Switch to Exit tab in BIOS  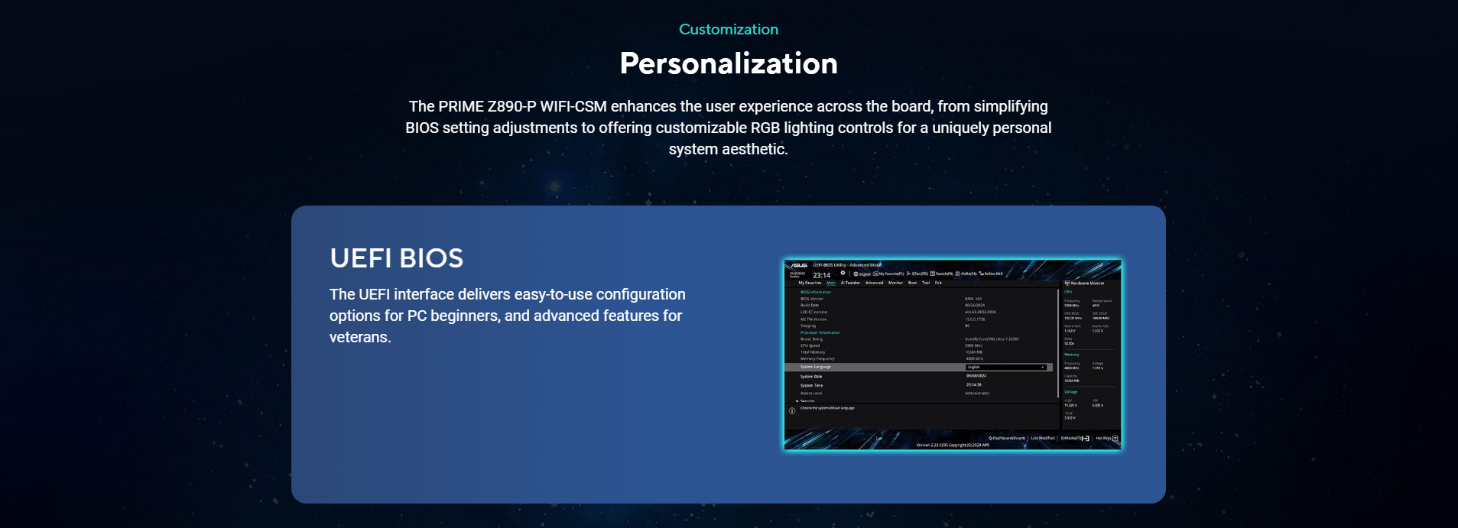click(938, 283)
